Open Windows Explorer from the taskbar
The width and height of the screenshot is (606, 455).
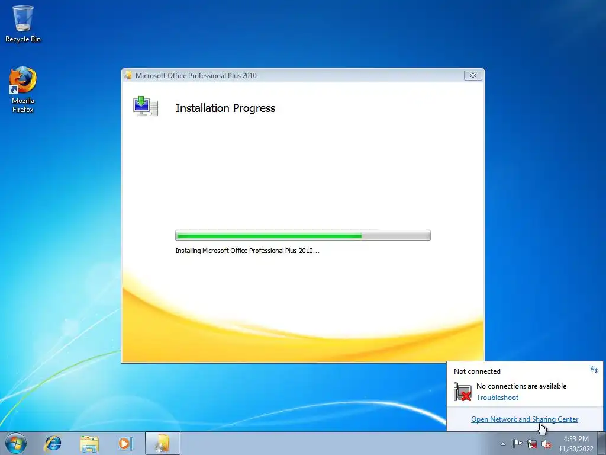89,443
